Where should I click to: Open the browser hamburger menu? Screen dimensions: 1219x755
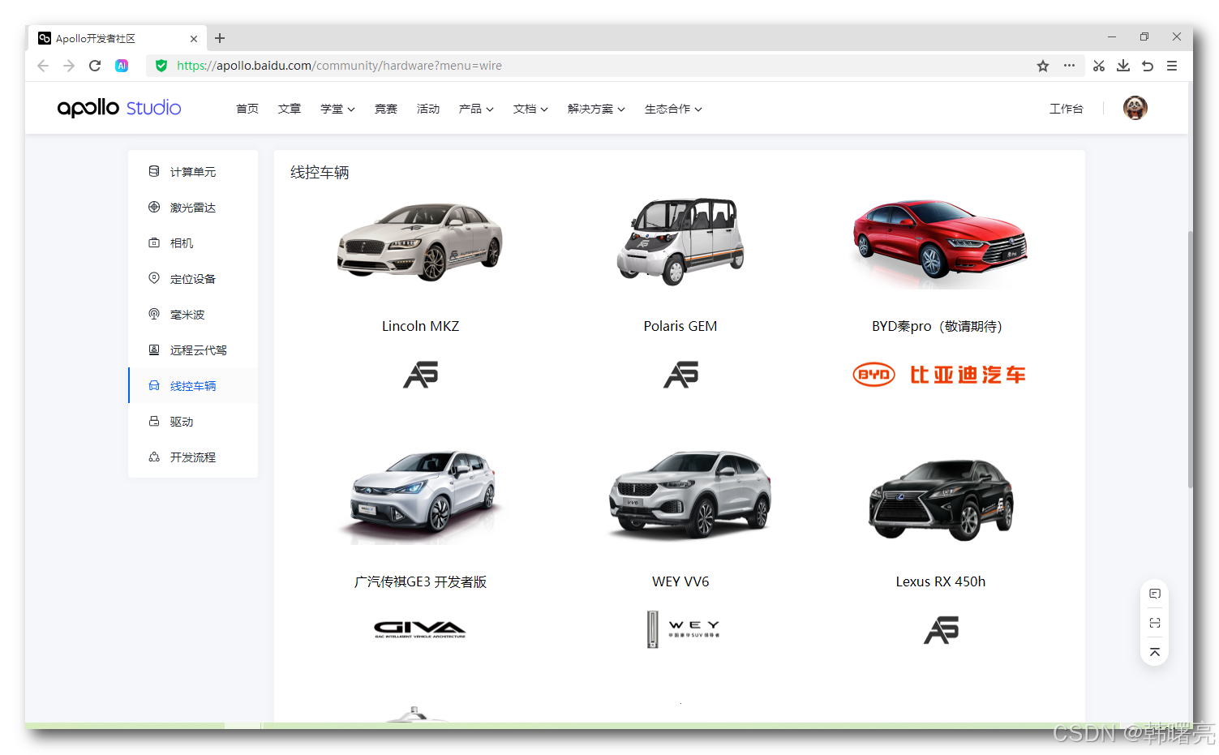1172,66
